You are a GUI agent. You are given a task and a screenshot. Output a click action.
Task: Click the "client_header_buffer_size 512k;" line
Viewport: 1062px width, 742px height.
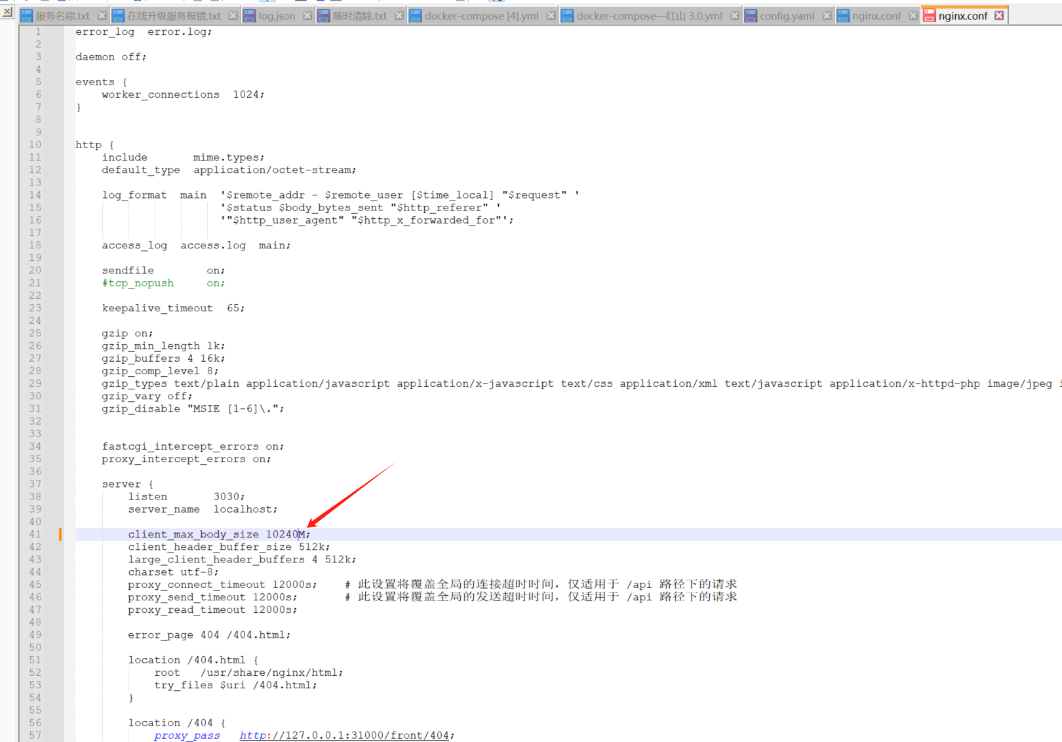click(229, 547)
